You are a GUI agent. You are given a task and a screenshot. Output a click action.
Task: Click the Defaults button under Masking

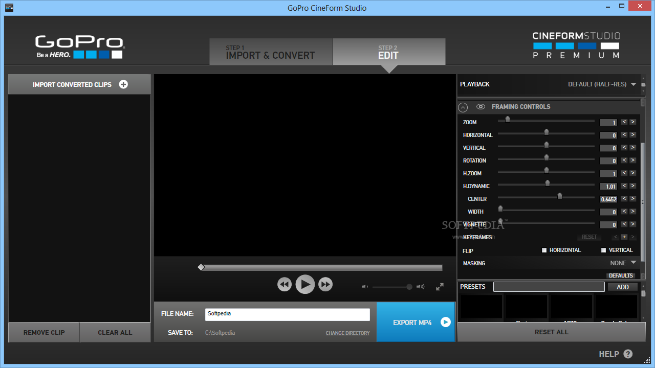pos(621,275)
